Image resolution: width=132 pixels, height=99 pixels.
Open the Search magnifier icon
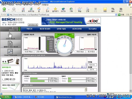(48, 9)
